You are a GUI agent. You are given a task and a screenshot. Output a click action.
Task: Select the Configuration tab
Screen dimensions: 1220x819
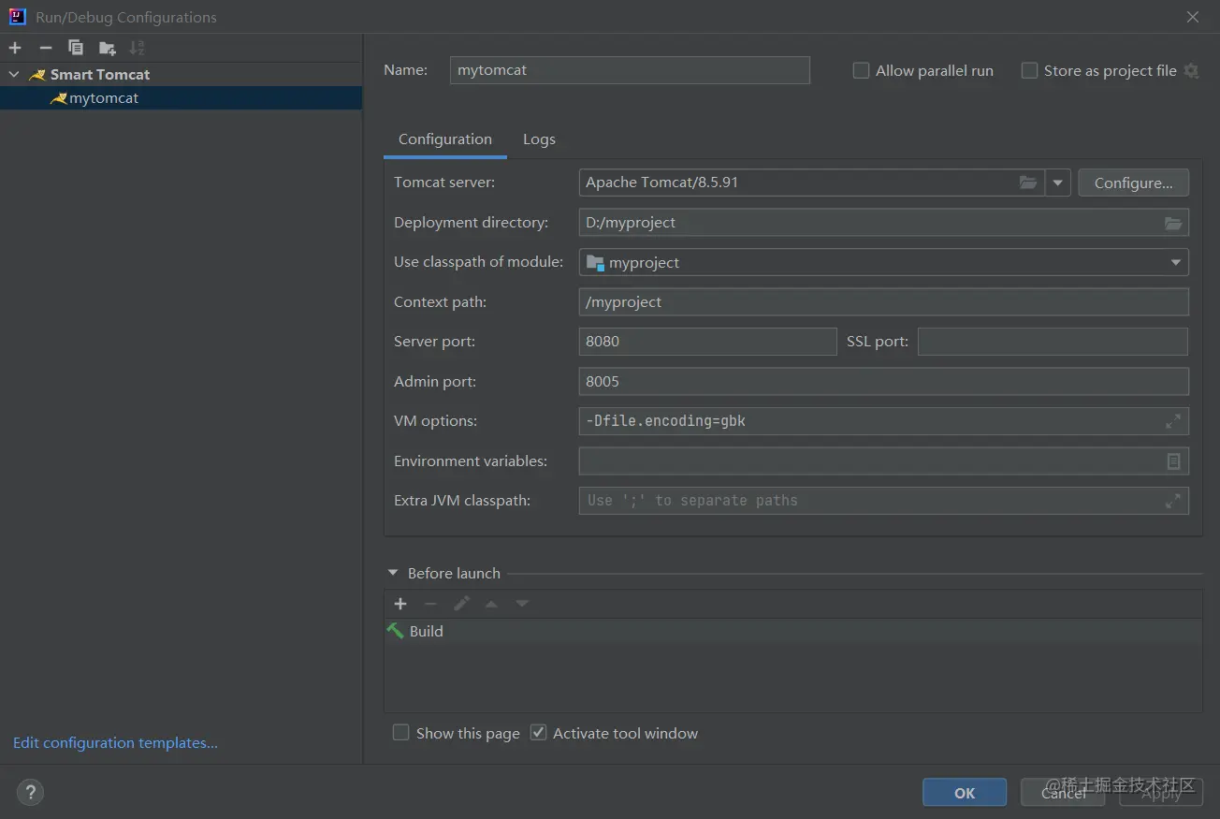pos(444,139)
